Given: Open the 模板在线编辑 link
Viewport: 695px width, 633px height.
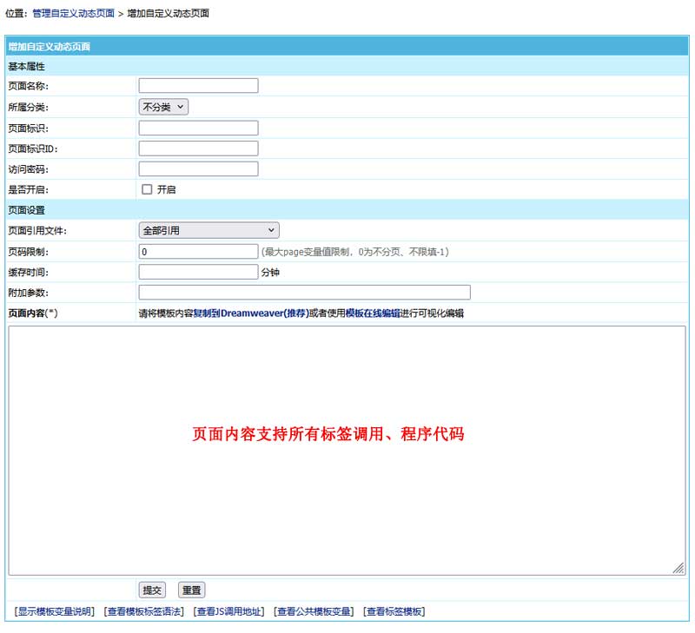Looking at the screenshot, I should [372, 313].
